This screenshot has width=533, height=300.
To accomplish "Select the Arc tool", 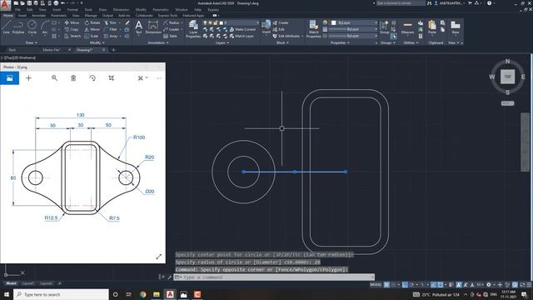I will click(45, 27).
